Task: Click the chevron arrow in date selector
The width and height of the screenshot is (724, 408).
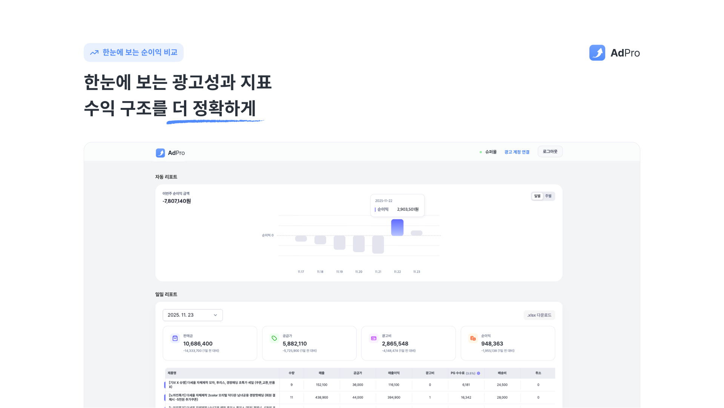Action: point(215,315)
